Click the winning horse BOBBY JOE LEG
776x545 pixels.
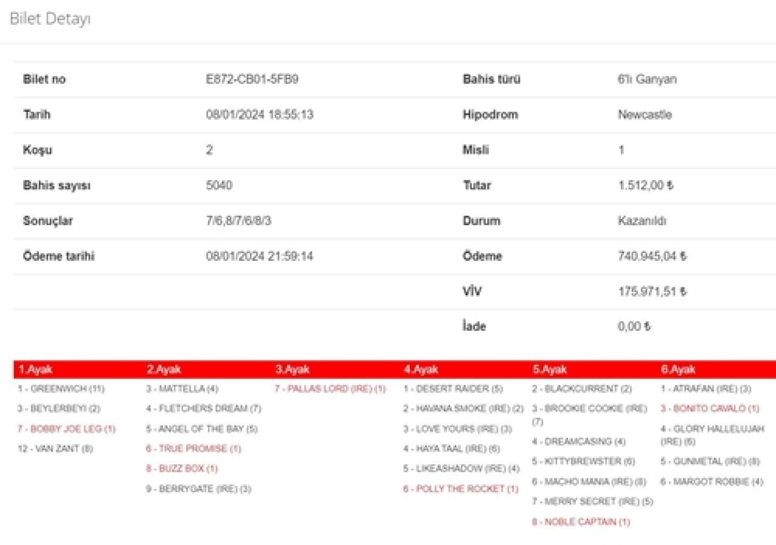[x=66, y=429]
